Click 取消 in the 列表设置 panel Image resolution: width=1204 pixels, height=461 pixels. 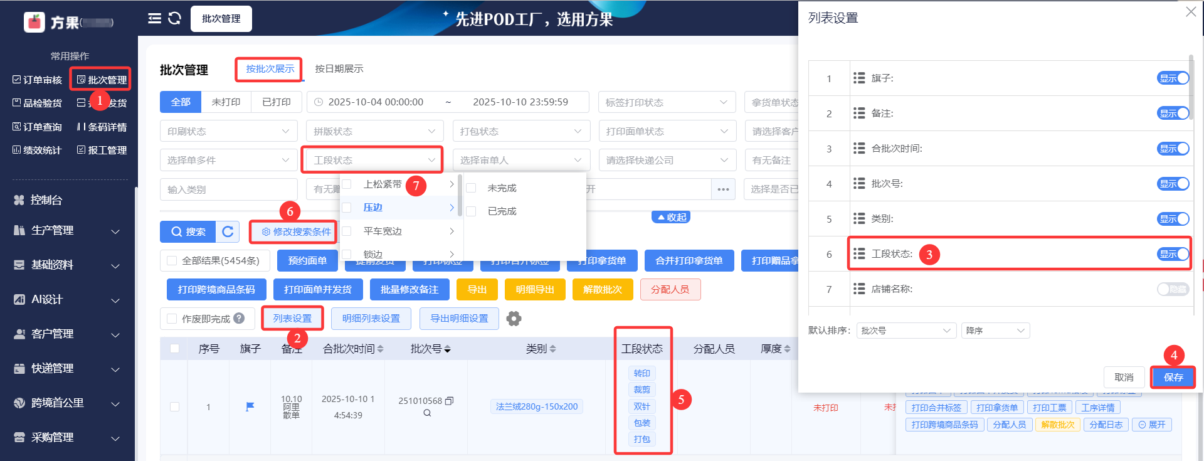(x=1124, y=377)
